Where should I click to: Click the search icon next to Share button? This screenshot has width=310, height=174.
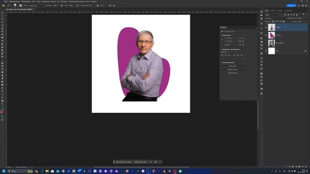pos(299,6)
